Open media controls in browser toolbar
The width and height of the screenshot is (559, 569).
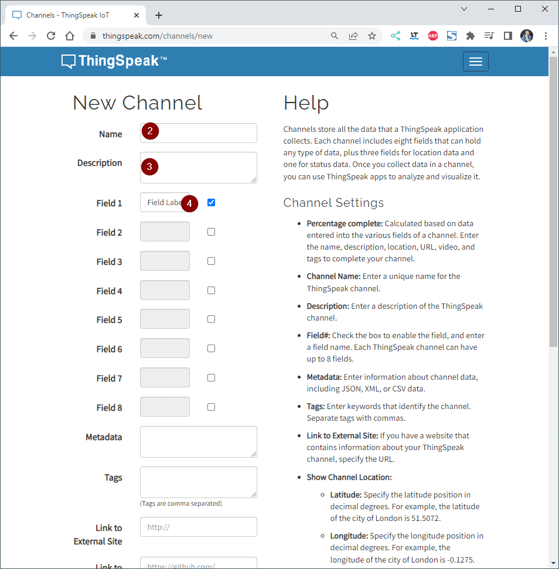489,36
